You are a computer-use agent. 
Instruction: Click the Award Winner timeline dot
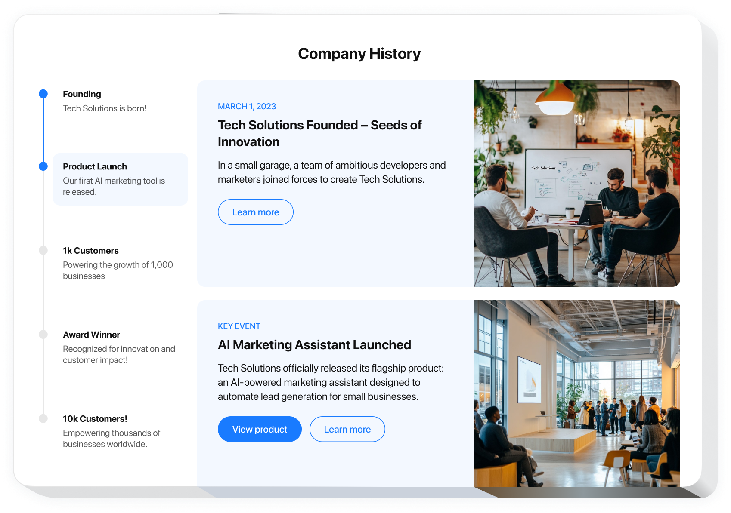coord(43,335)
